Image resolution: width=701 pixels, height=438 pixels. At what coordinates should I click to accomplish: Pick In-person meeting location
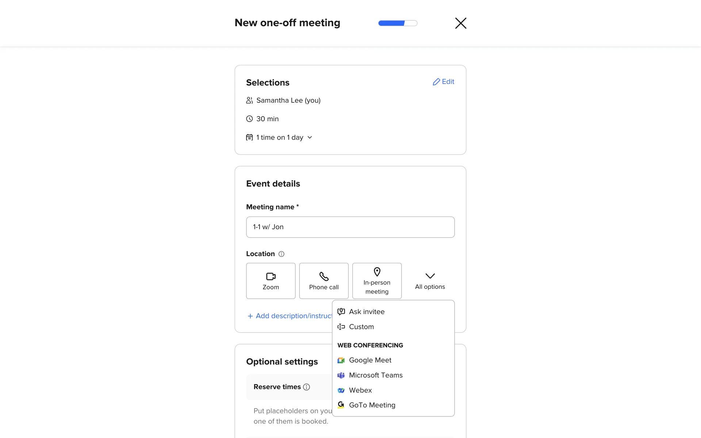(x=377, y=281)
